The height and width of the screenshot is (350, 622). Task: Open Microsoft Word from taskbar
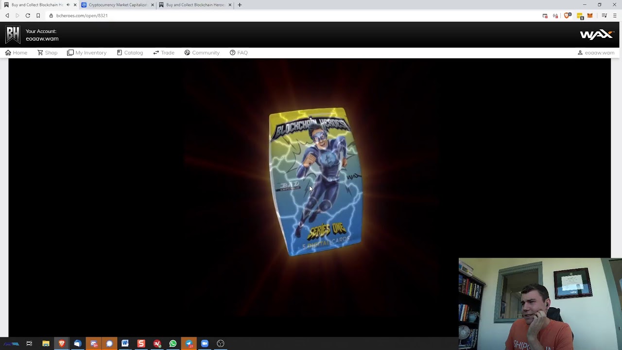click(x=125, y=344)
